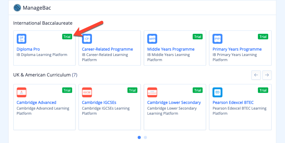Select the first carousel page dot

[139, 137]
